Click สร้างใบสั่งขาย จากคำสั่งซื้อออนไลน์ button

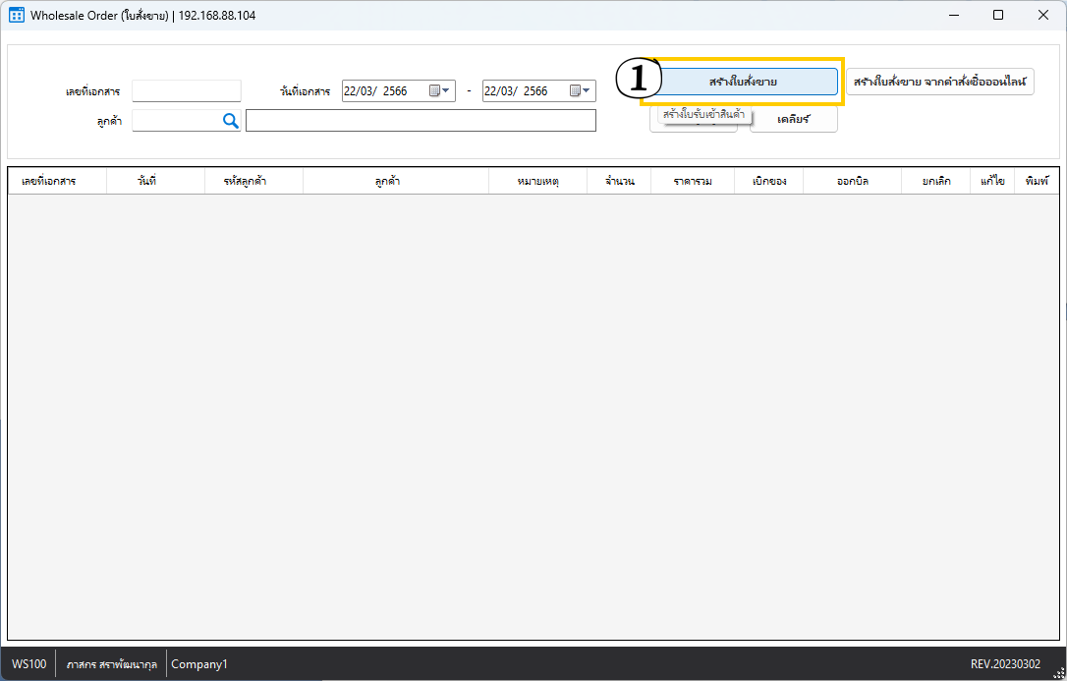pos(939,82)
